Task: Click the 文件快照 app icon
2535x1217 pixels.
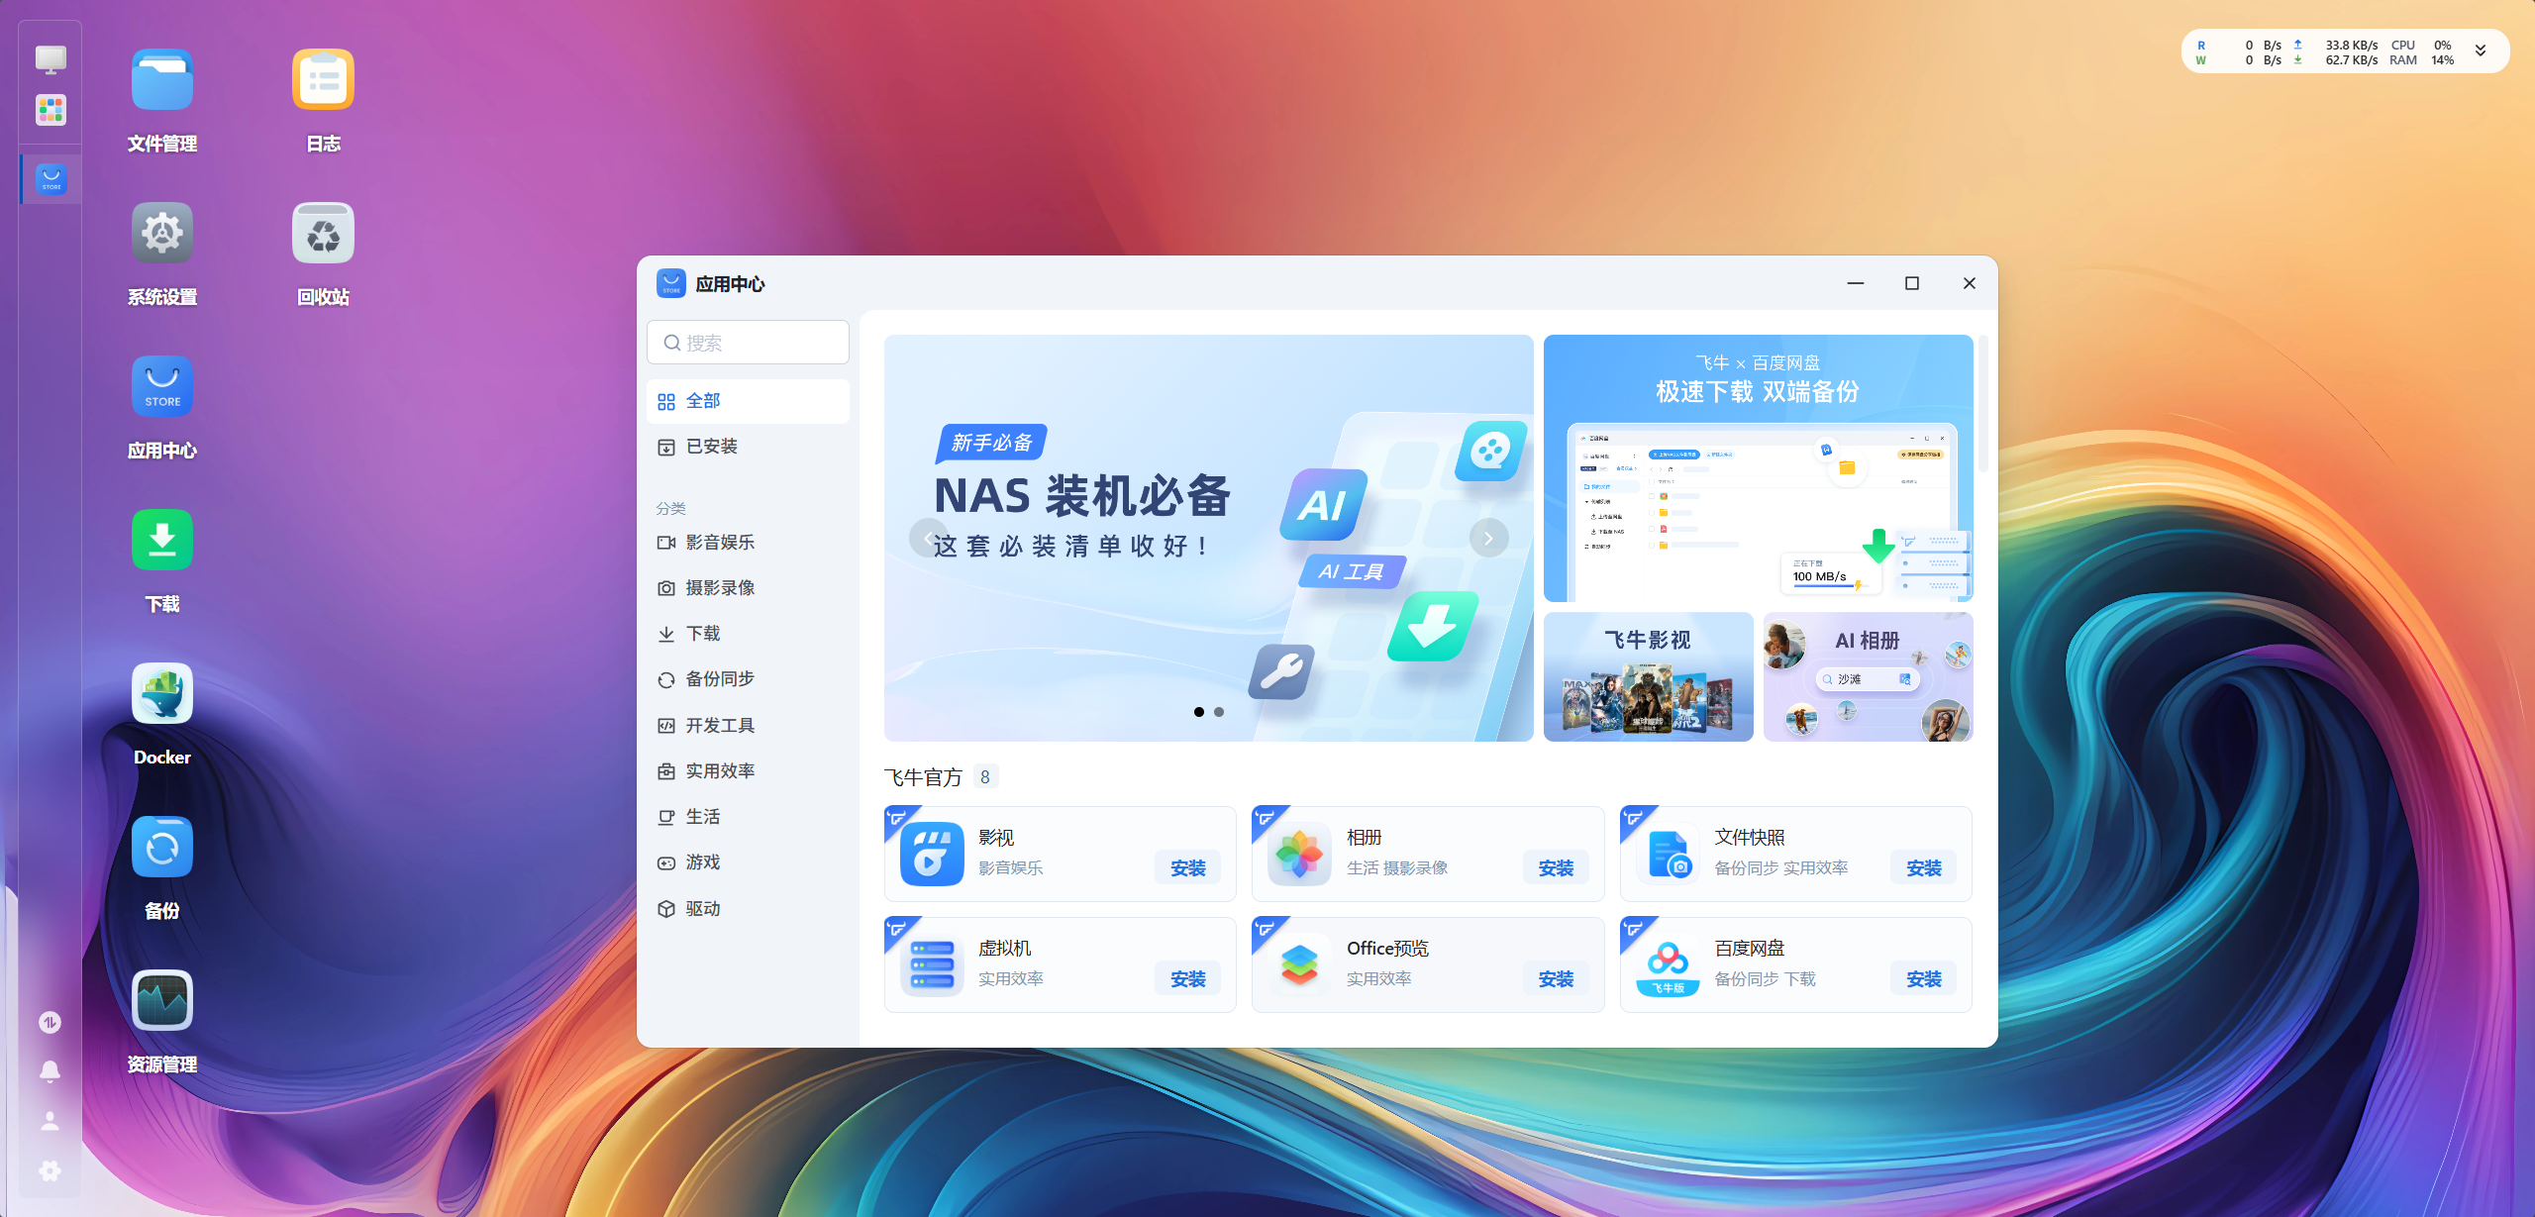Action: point(1668,854)
